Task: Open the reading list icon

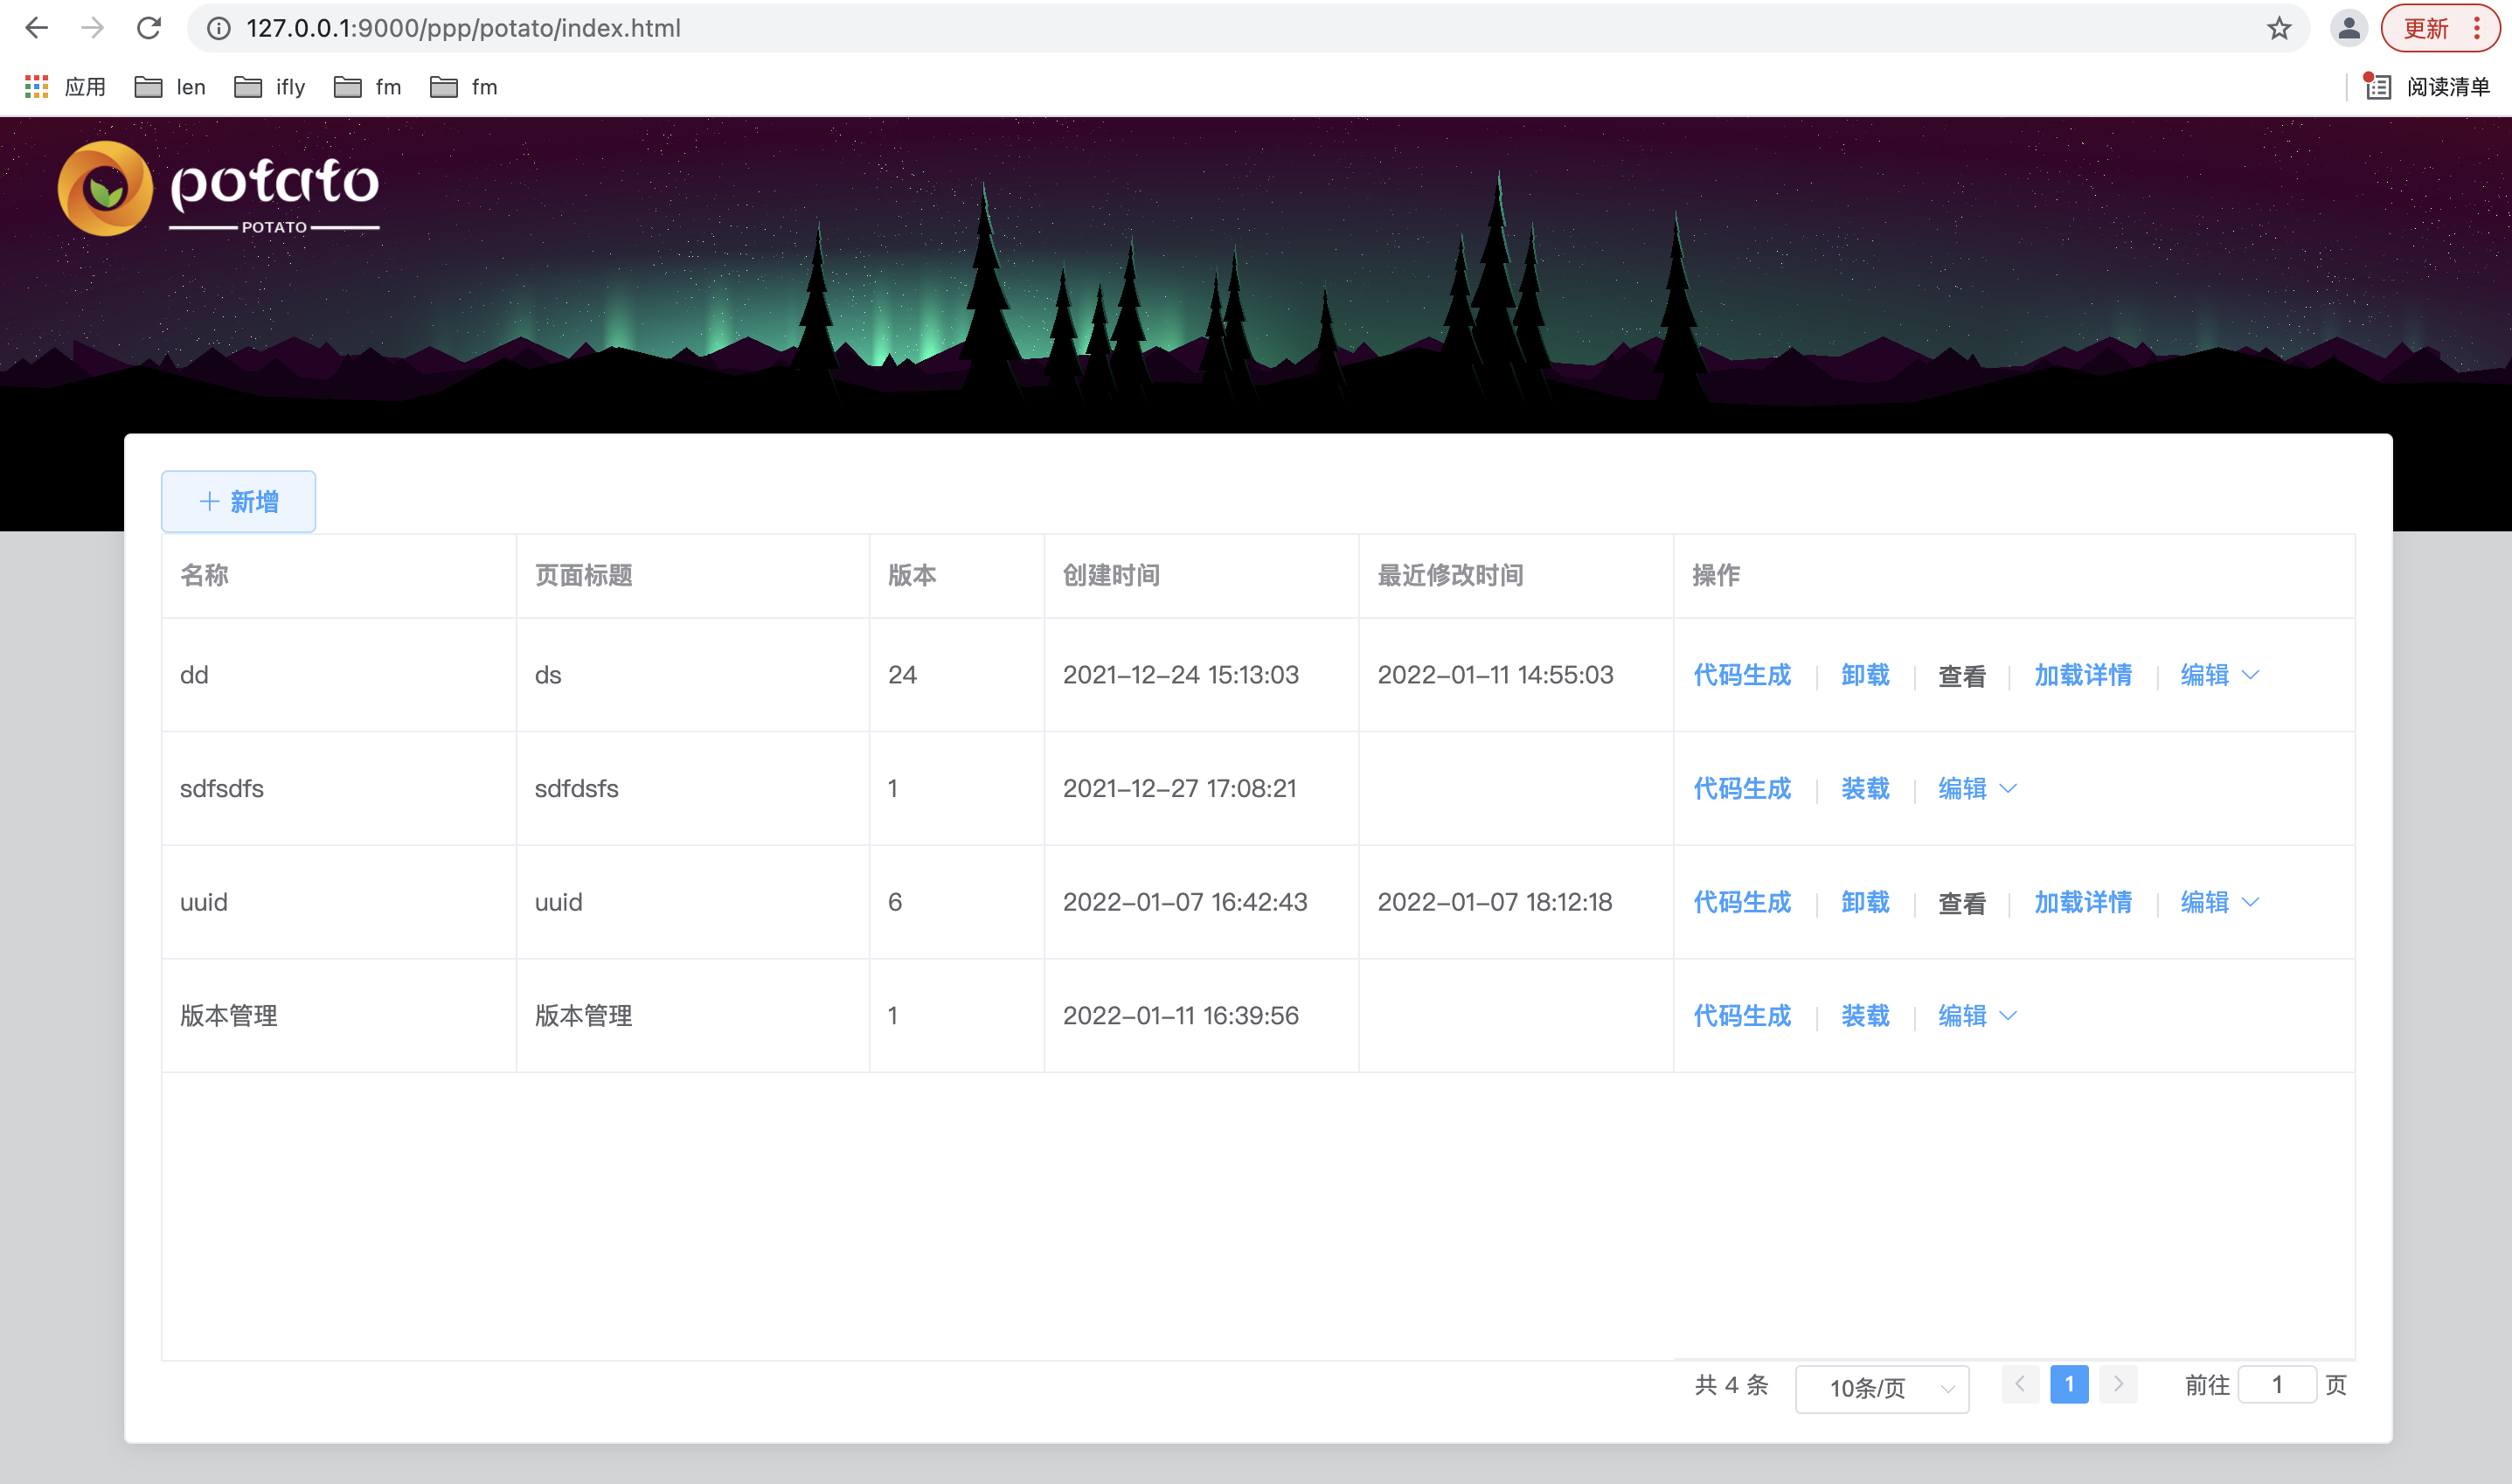Action: tap(2377, 87)
